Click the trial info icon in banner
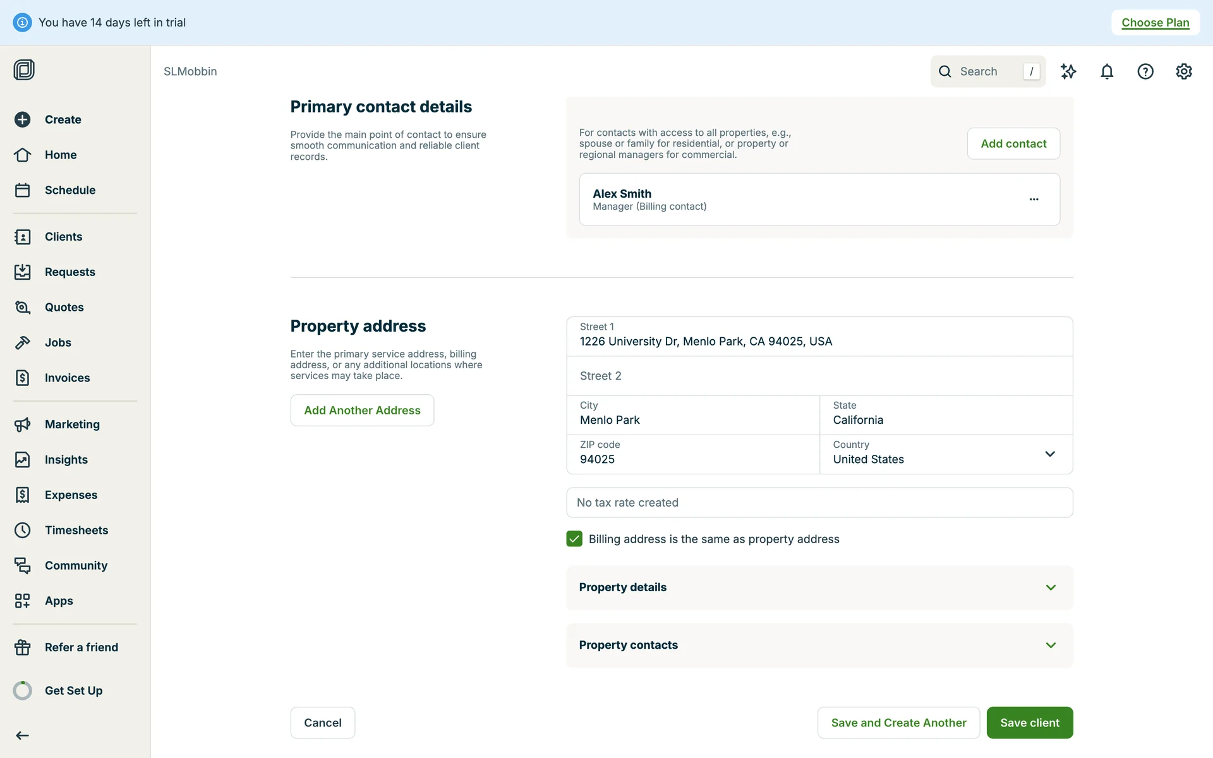1213x758 pixels. [x=22, y=23]
